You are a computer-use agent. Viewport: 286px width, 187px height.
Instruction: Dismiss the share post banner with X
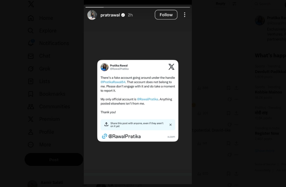pos(170,125)
